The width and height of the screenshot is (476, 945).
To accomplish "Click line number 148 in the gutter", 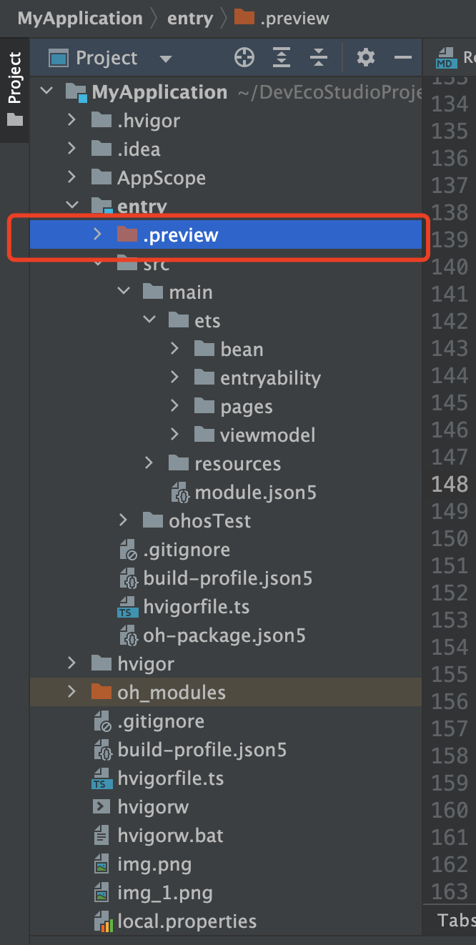I will (450, 485).
